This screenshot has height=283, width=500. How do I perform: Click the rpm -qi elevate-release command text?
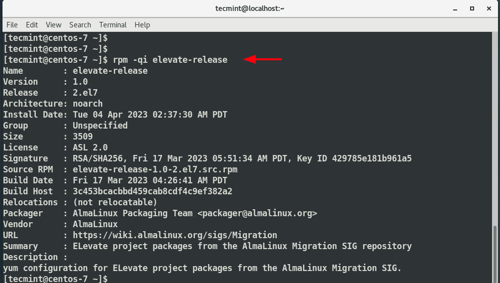pyautogui.click(x=170, y=60)
